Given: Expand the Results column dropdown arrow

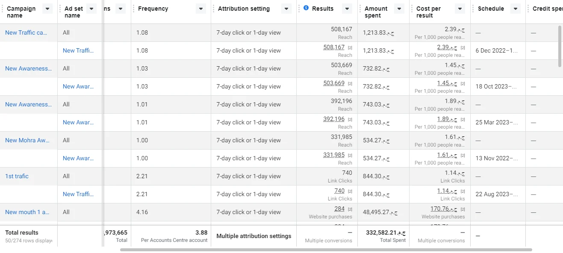Looking at the screenshot, I should tap(347, 9).
